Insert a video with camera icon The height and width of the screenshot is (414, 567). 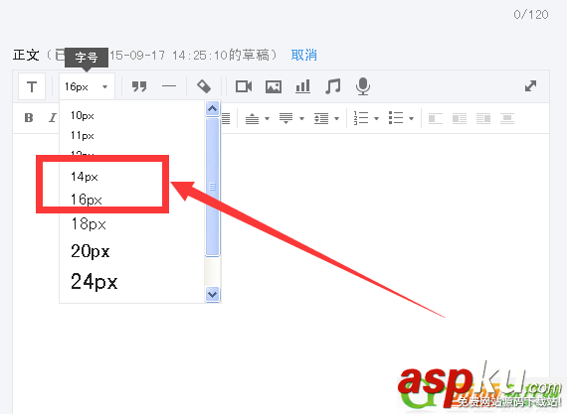tap(244, 86)
